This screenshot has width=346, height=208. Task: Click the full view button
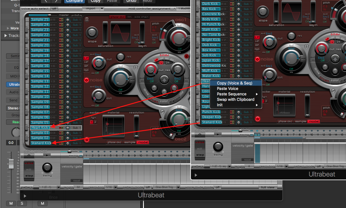(268, 187)
